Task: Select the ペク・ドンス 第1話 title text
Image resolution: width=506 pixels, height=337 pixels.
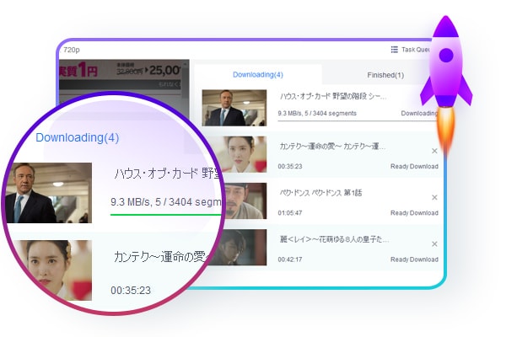Action: point(320,193)
